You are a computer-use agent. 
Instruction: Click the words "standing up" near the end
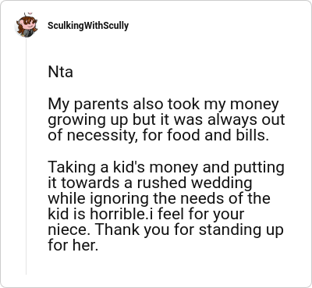[241, 230]
